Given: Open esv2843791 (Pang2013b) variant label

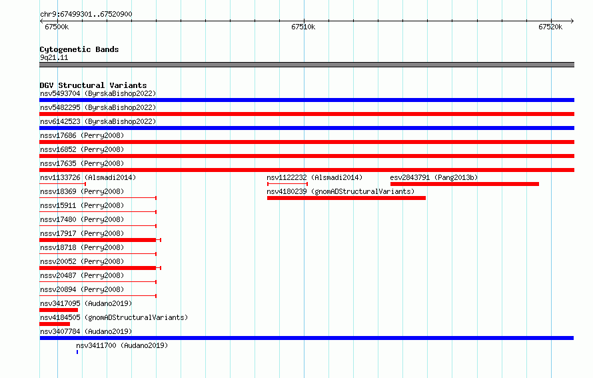Looking at the screenshot, I should [x=434, y=177].
